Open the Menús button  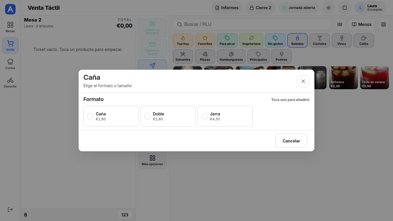362,24
